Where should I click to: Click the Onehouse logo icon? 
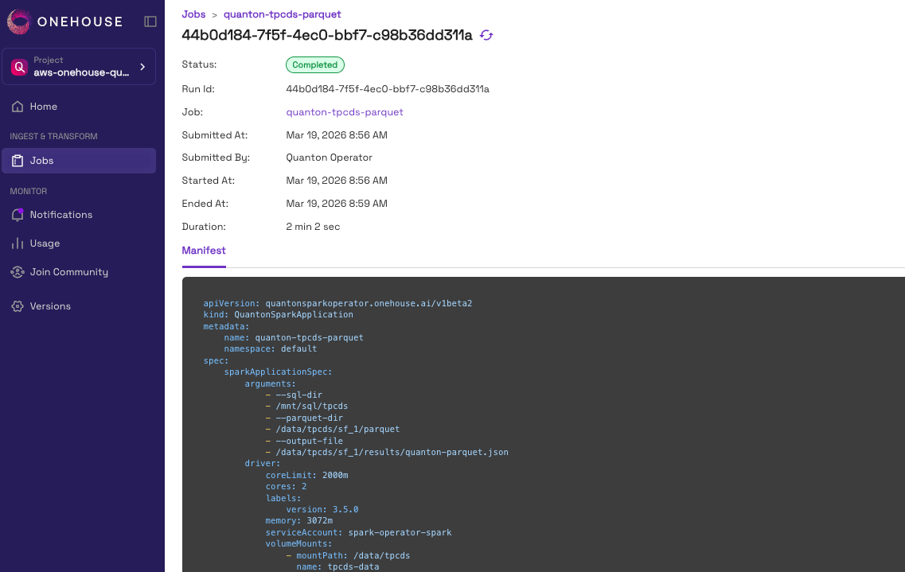tap(18, 21)
